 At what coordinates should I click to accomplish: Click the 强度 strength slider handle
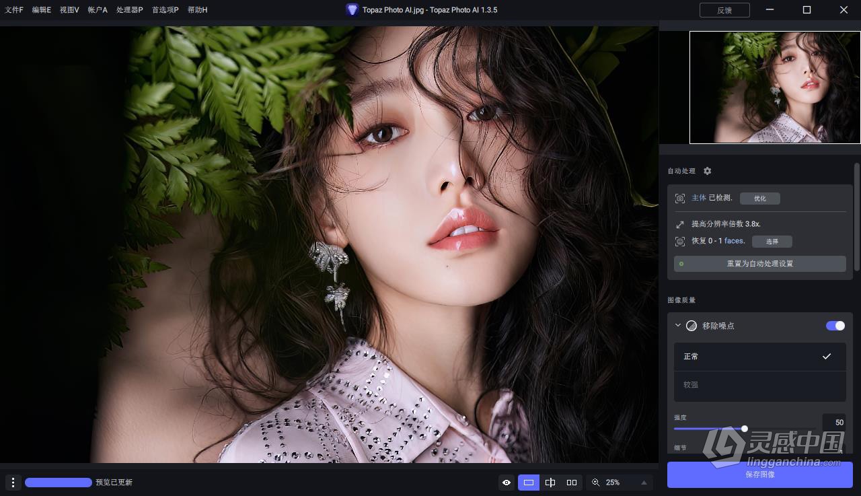point(745,429)
